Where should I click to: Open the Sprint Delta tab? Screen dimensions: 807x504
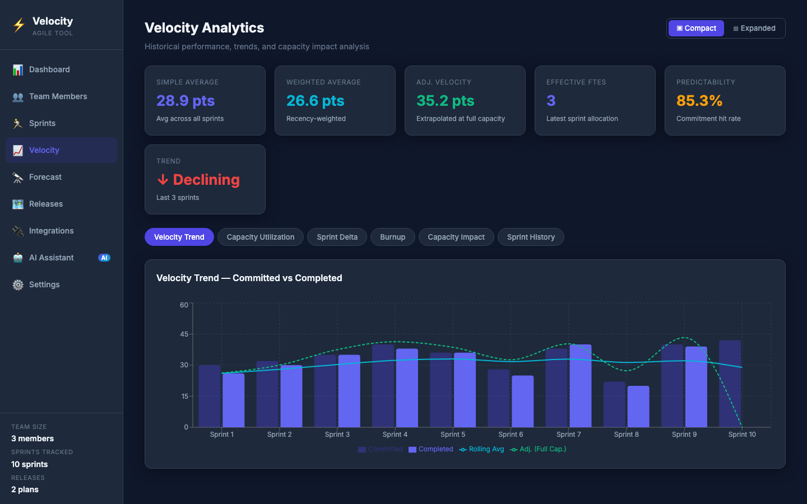tap(337, 237)
